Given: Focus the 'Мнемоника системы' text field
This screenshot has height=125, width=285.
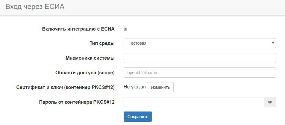Looking at the screenshot, I should point(199,58).
